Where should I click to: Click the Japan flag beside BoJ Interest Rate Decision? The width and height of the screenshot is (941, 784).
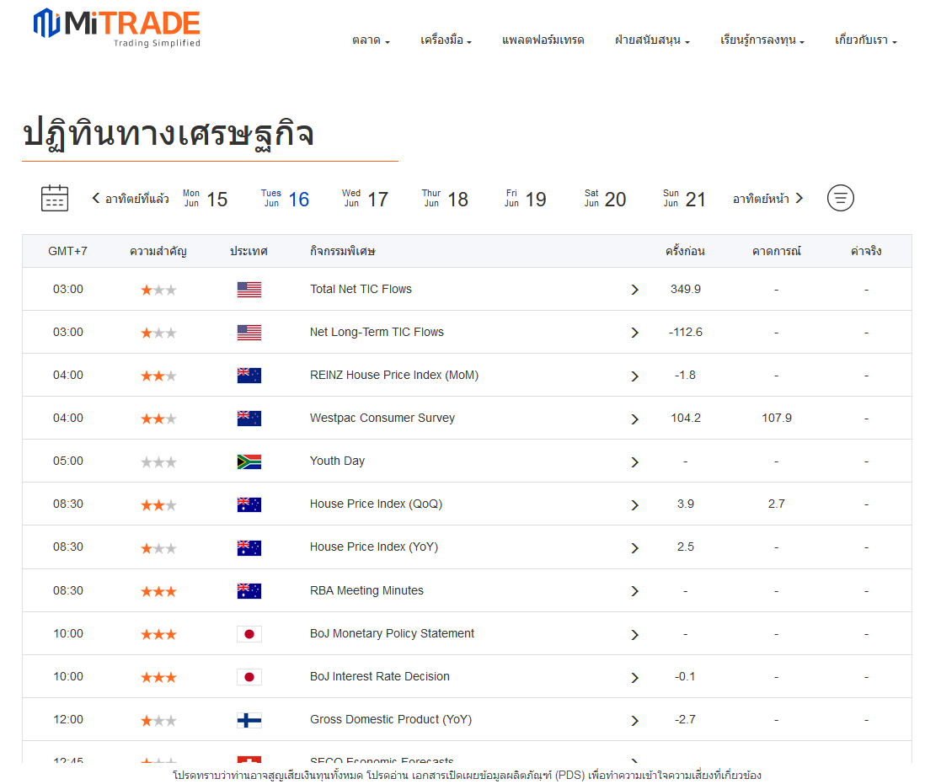click(x=249, y=677)
